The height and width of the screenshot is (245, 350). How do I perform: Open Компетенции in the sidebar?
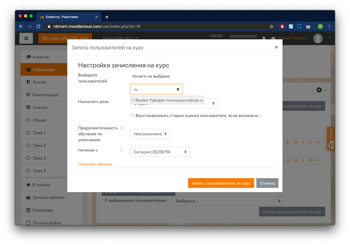tap(44, 95)
